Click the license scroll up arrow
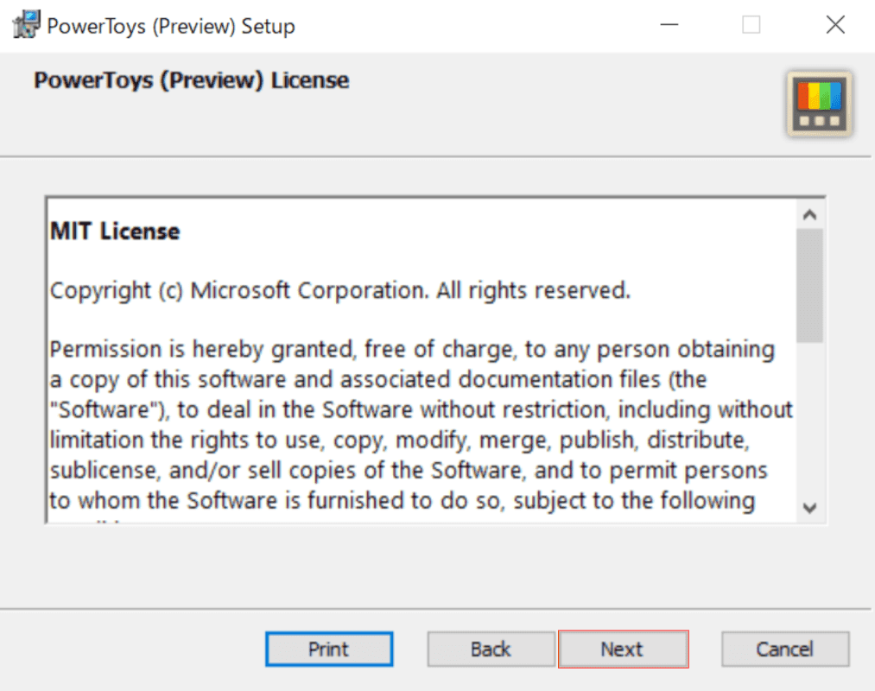 click(809, 215)
